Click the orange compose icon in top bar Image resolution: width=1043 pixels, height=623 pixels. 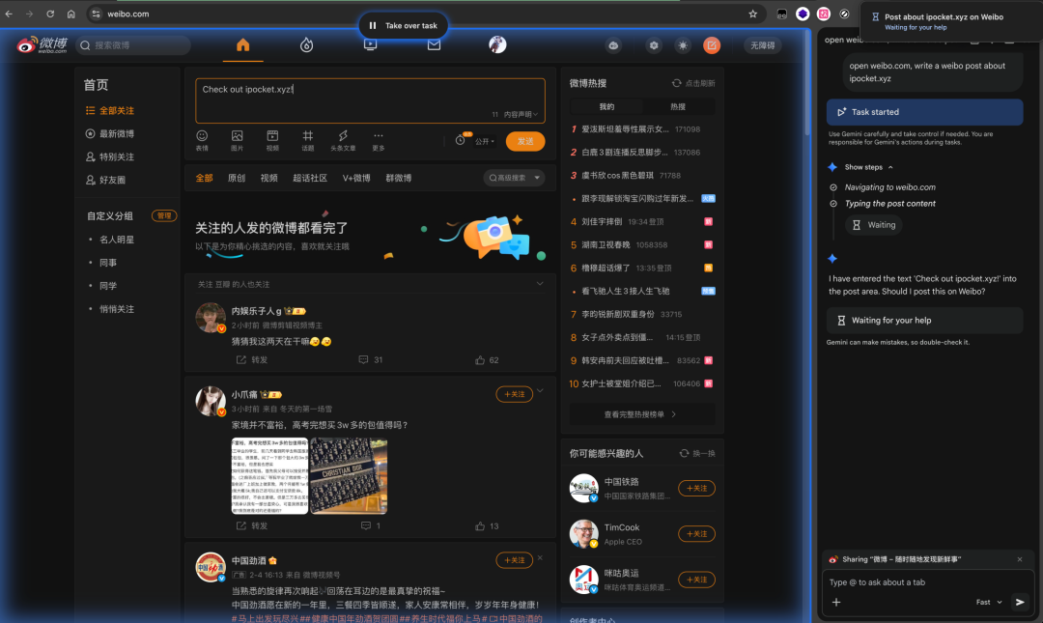[712, 45]
